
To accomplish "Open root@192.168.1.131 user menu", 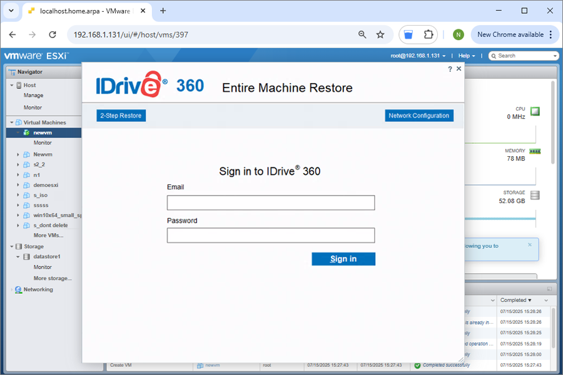I will 418,56.
